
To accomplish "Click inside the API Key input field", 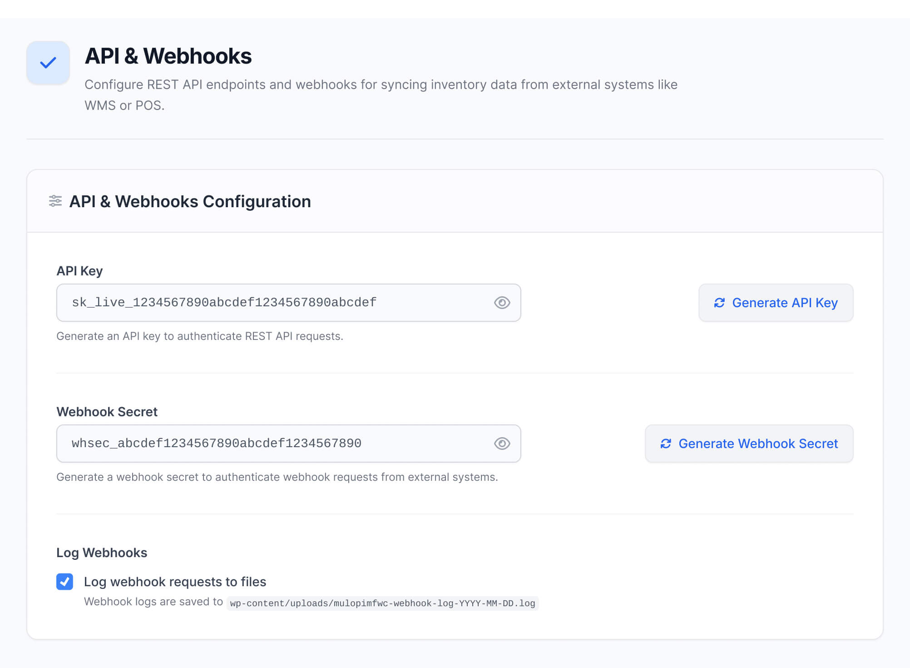I will [288, 303].
